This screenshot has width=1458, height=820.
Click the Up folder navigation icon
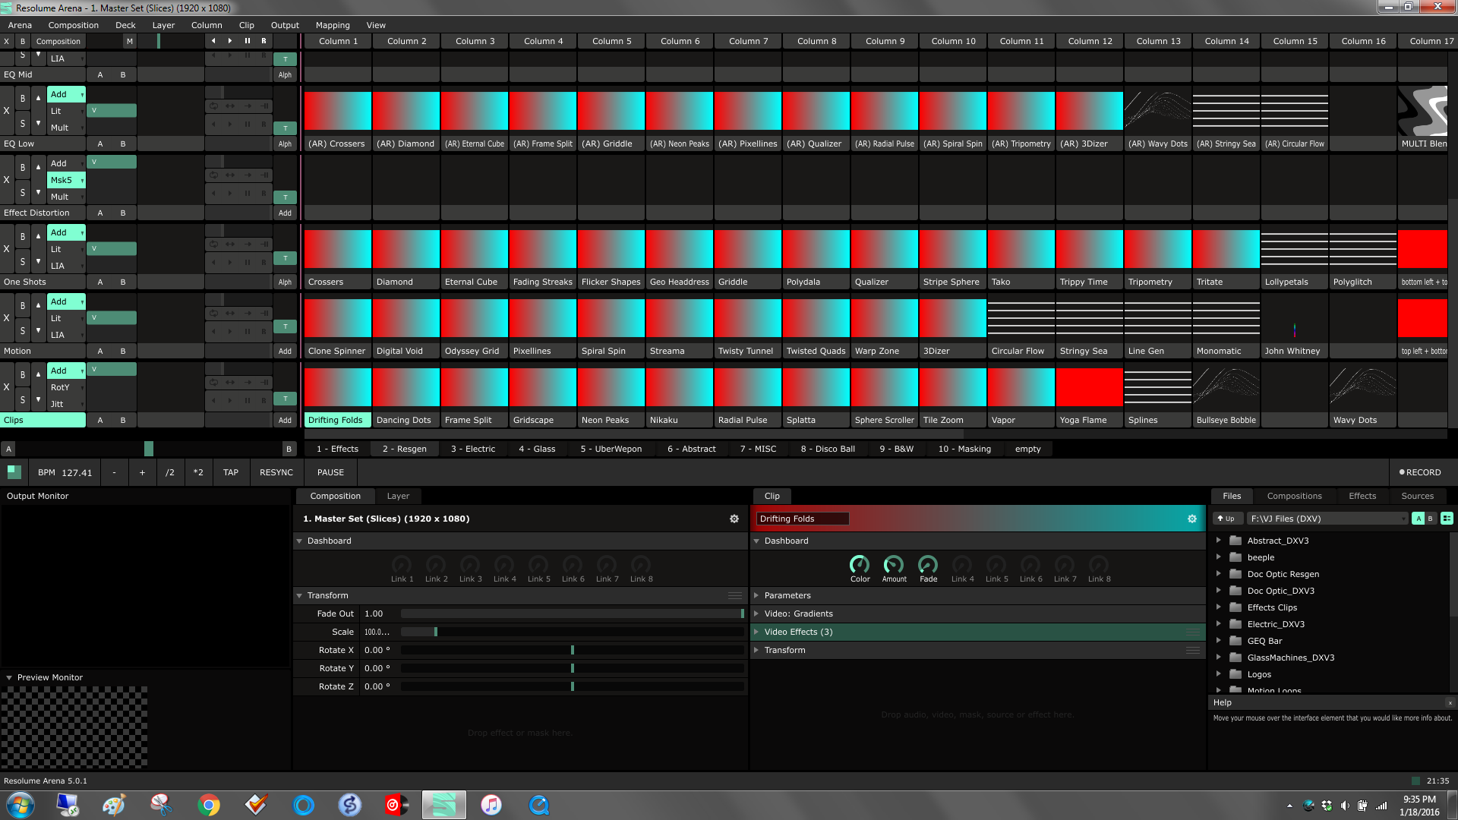pyautogui.click(x=1226, y=519)
